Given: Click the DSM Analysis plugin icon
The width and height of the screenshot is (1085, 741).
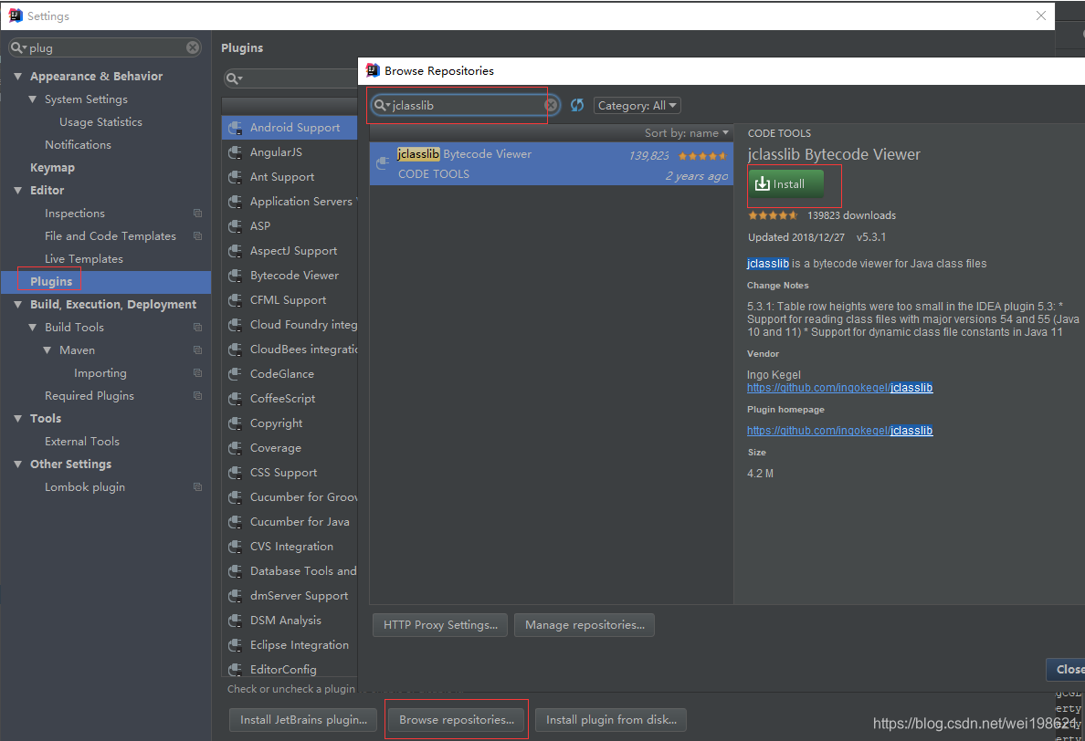Looking at the screenshot, I should coord(236,621).
